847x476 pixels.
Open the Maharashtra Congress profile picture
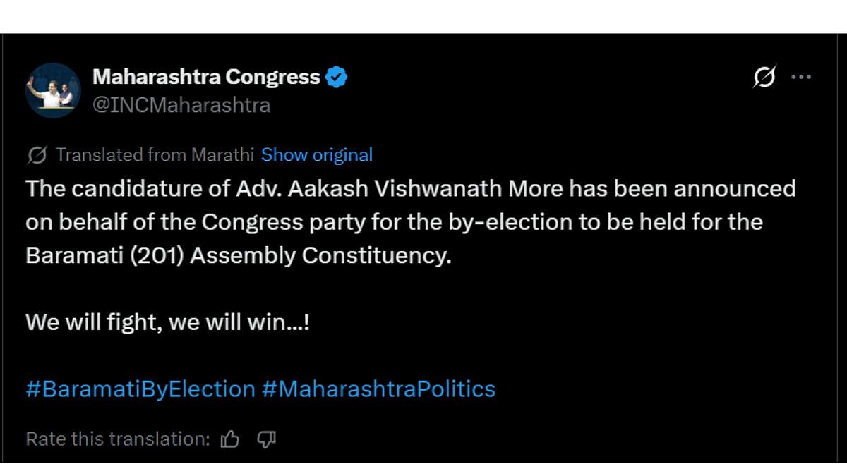pos(53,90)
